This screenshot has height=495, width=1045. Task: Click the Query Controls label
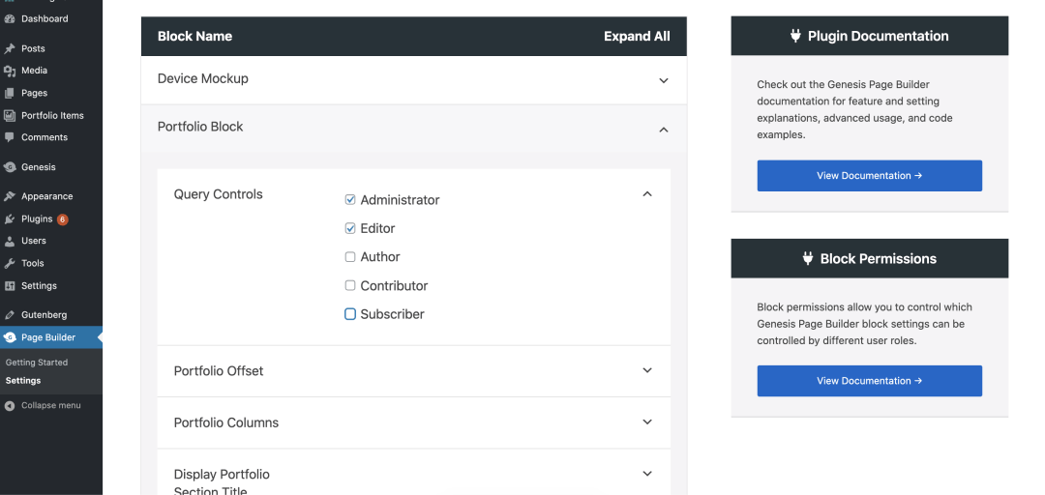click(218, 194)
